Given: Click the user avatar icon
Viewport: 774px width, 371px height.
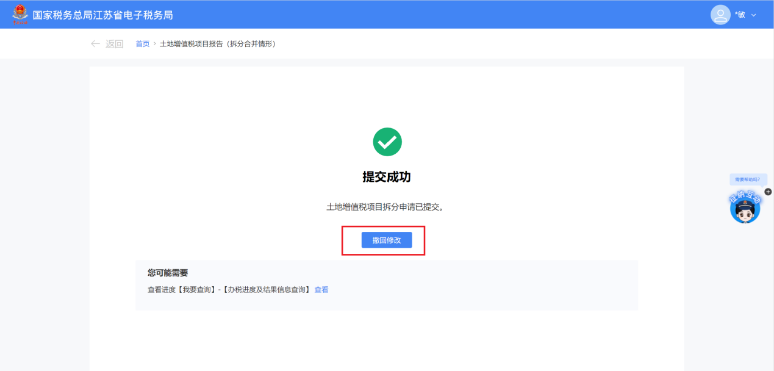Looking at the screenshot, I should (x=720, y=15).
